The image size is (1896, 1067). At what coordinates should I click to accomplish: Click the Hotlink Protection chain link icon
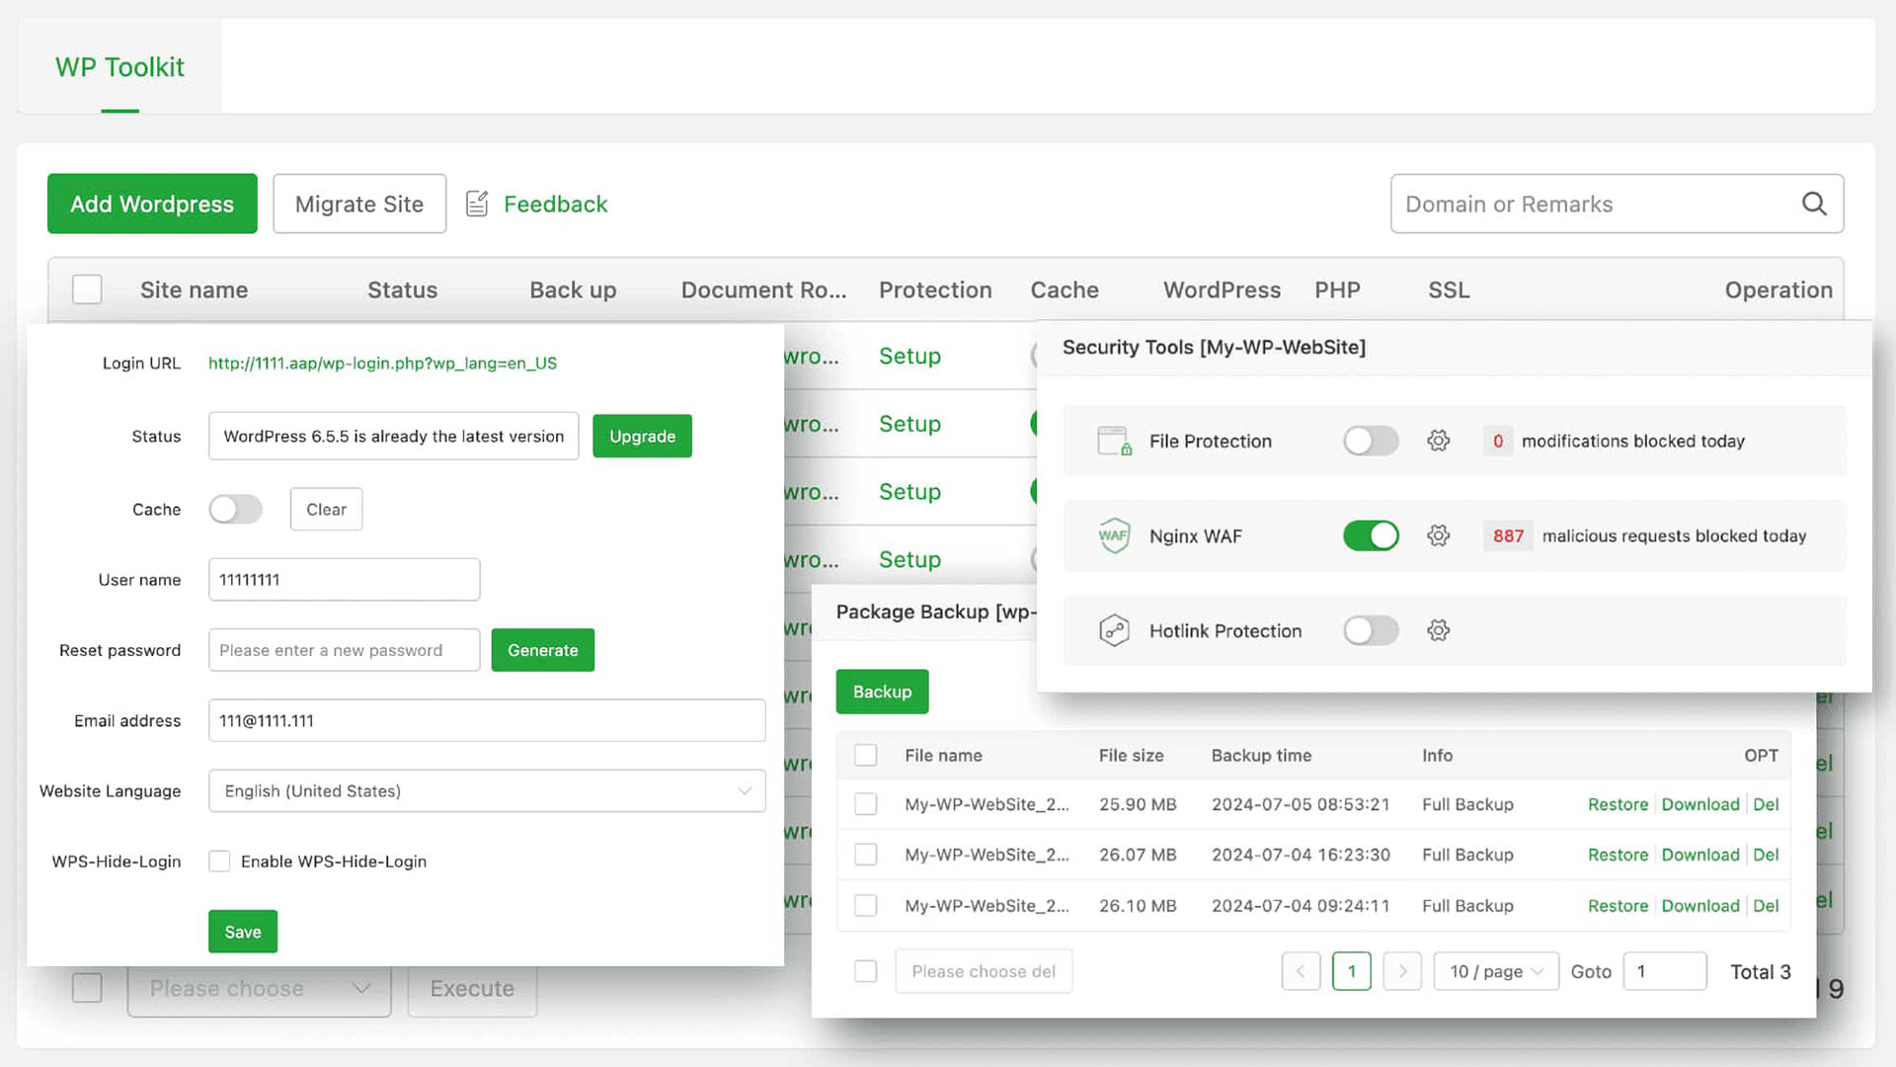point(1112,629)
